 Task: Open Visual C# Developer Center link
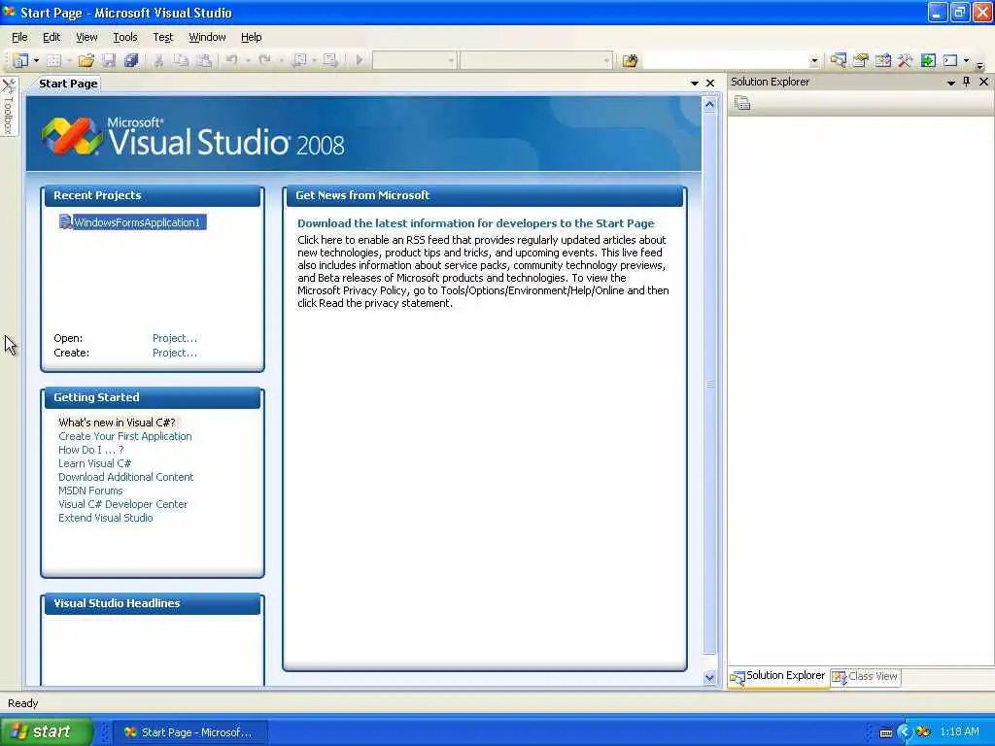pos(122,504)
